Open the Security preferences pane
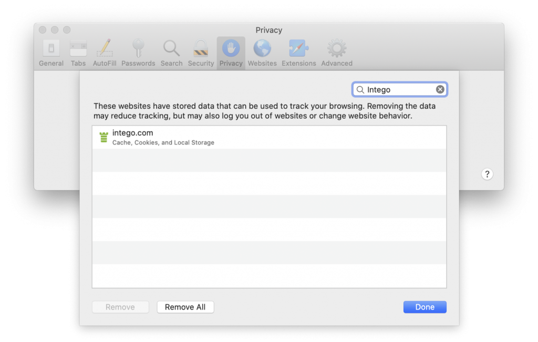 coord(201,51)
